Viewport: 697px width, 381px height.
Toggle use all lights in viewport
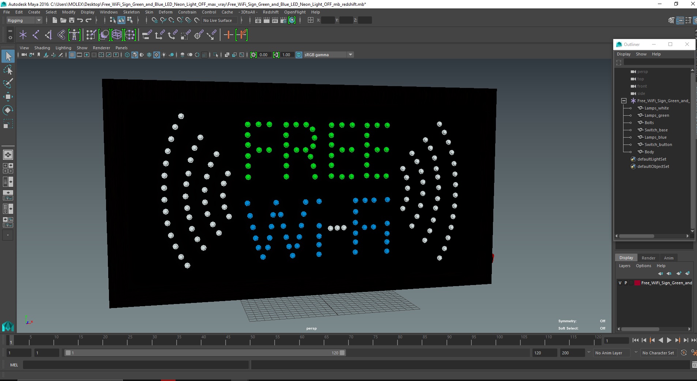pyautogui.click(x=164, y=55)
